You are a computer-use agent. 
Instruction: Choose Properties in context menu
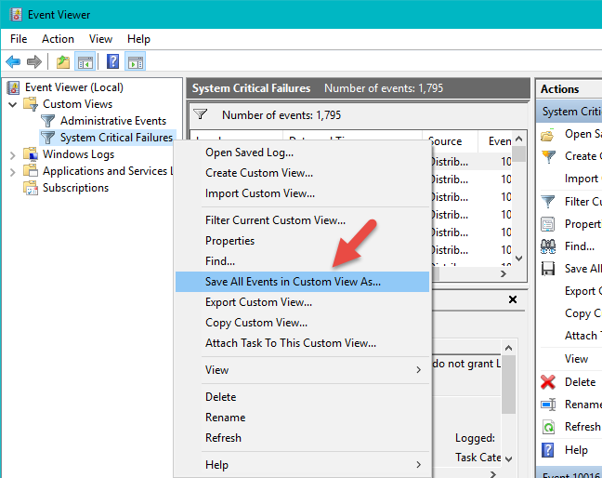[x=303, y=241]
